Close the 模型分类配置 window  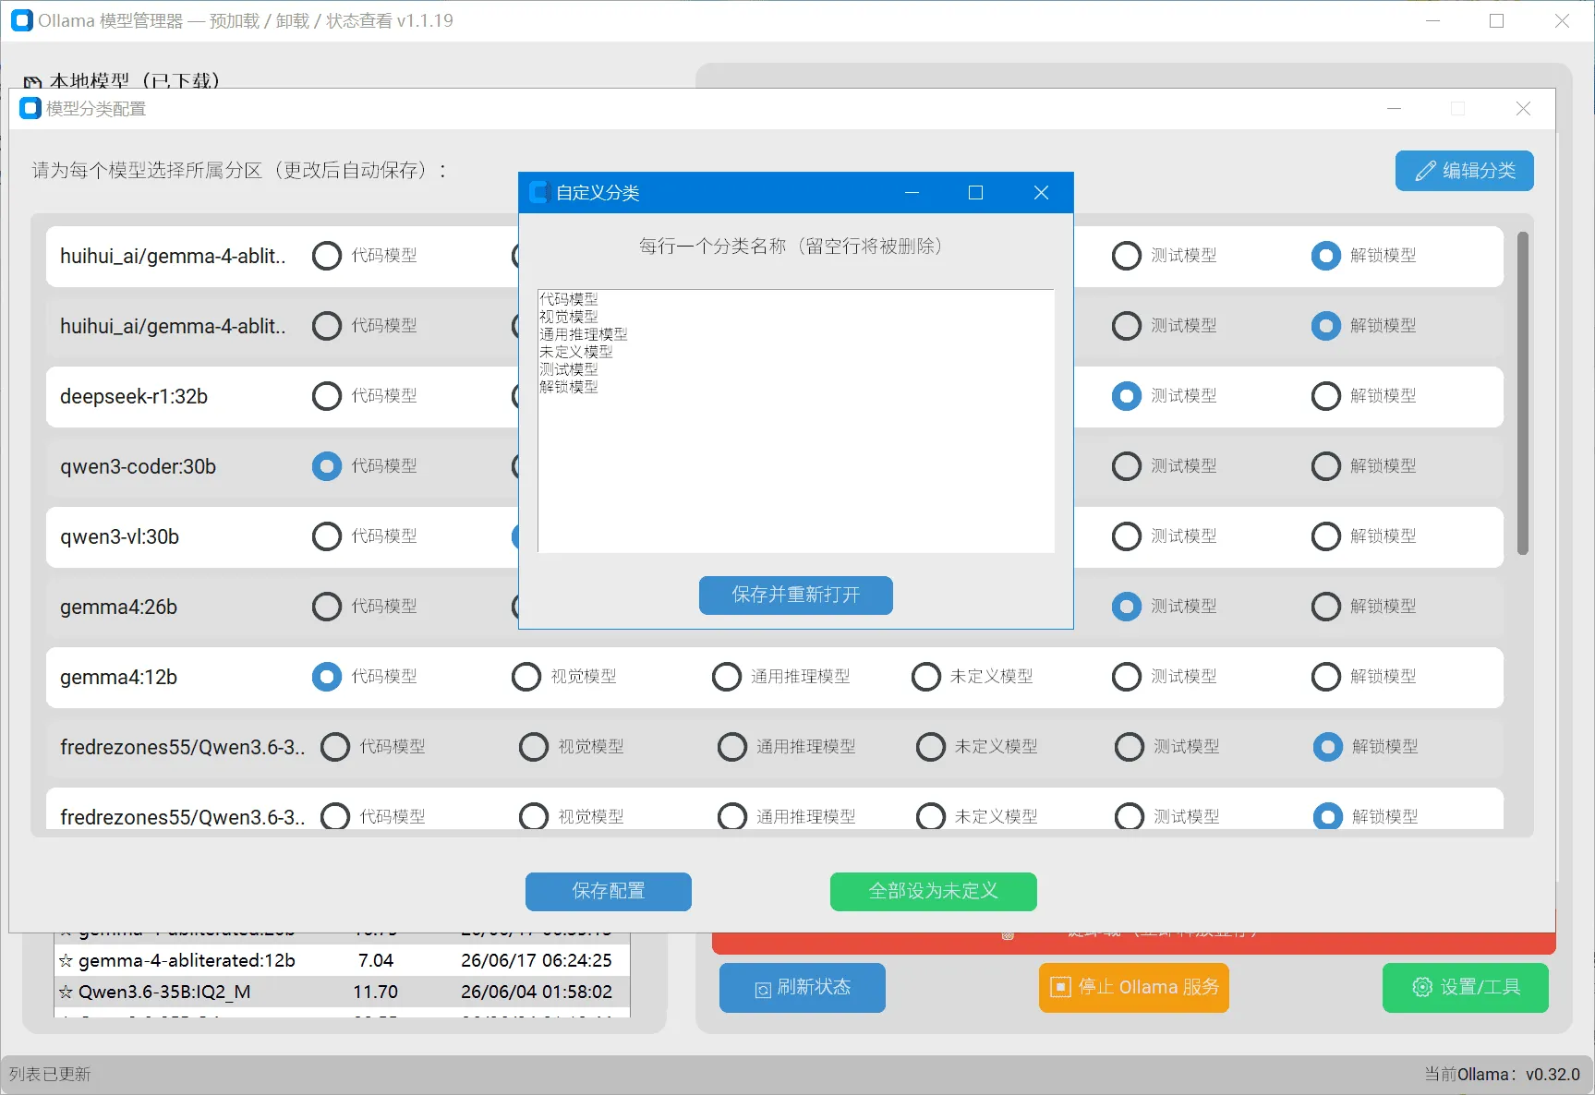pos(1523,109)
